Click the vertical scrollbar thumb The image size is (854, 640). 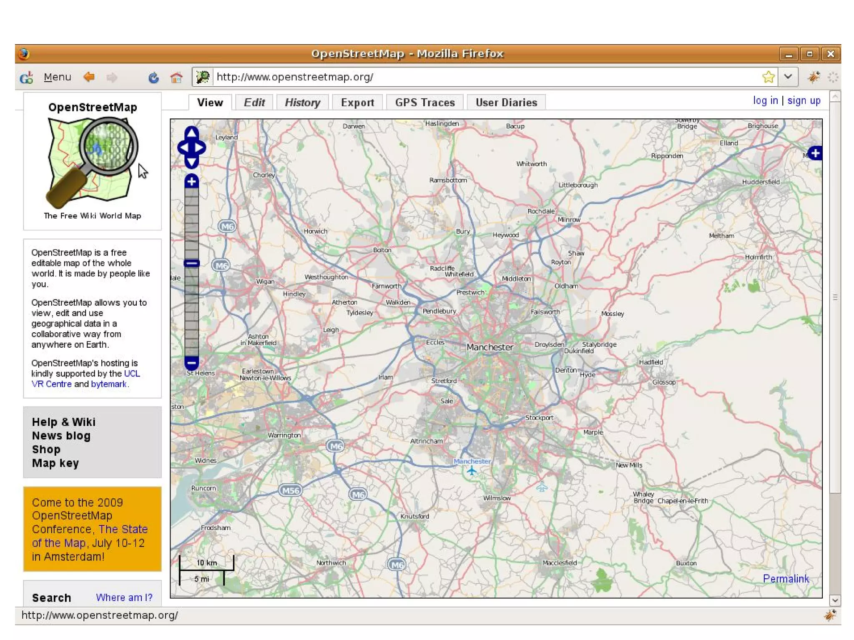click(835, 298)
